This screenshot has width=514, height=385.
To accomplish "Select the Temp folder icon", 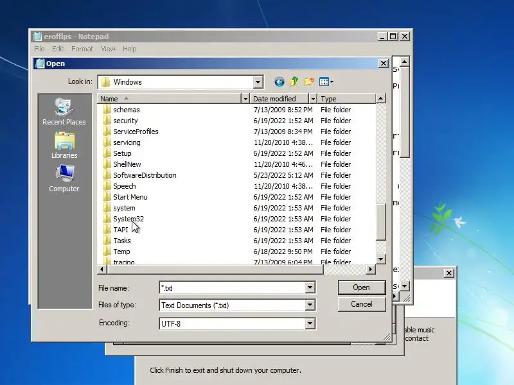I will (x=107, y=252).
